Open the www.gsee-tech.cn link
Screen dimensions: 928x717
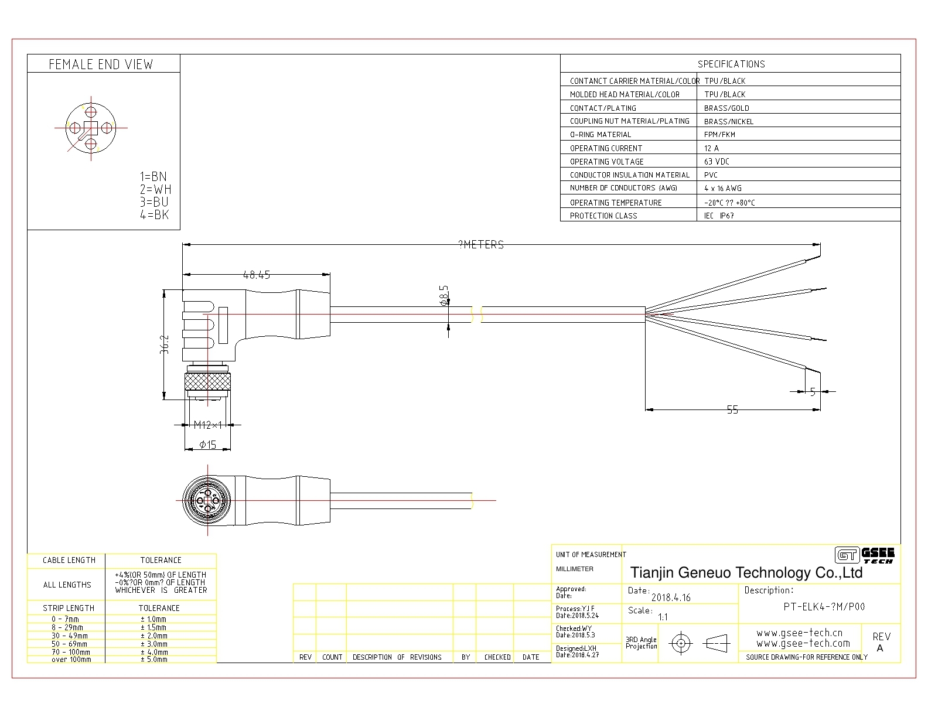click(x=799, y=633)
